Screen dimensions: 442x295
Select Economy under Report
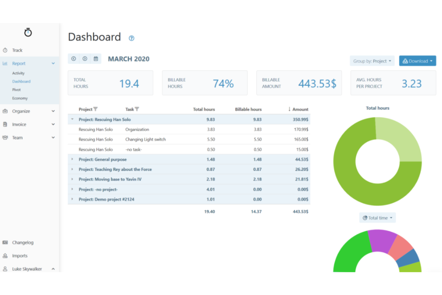(20, 98)
